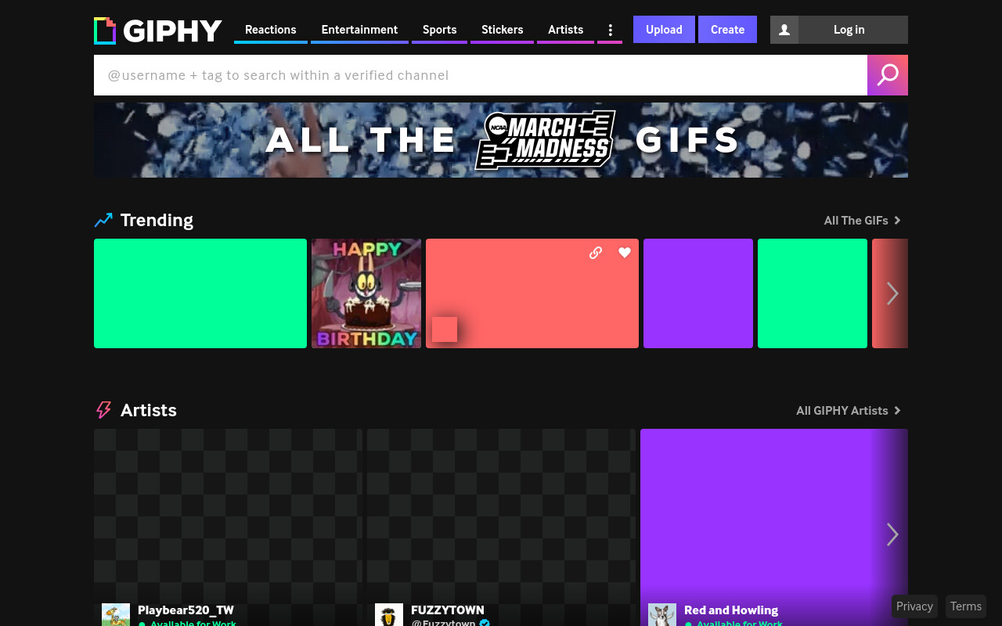The width and height of the screenshot is (1002, 626).
Task: Open the first green trending GIF tile
Action: (x=200, y=293)
